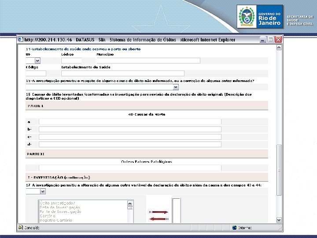Viewport: 317px width, 238px height.
Task: Click the 'I - INVESTIGAÇÃO (continuação)' header
Action: pos(147,178)
